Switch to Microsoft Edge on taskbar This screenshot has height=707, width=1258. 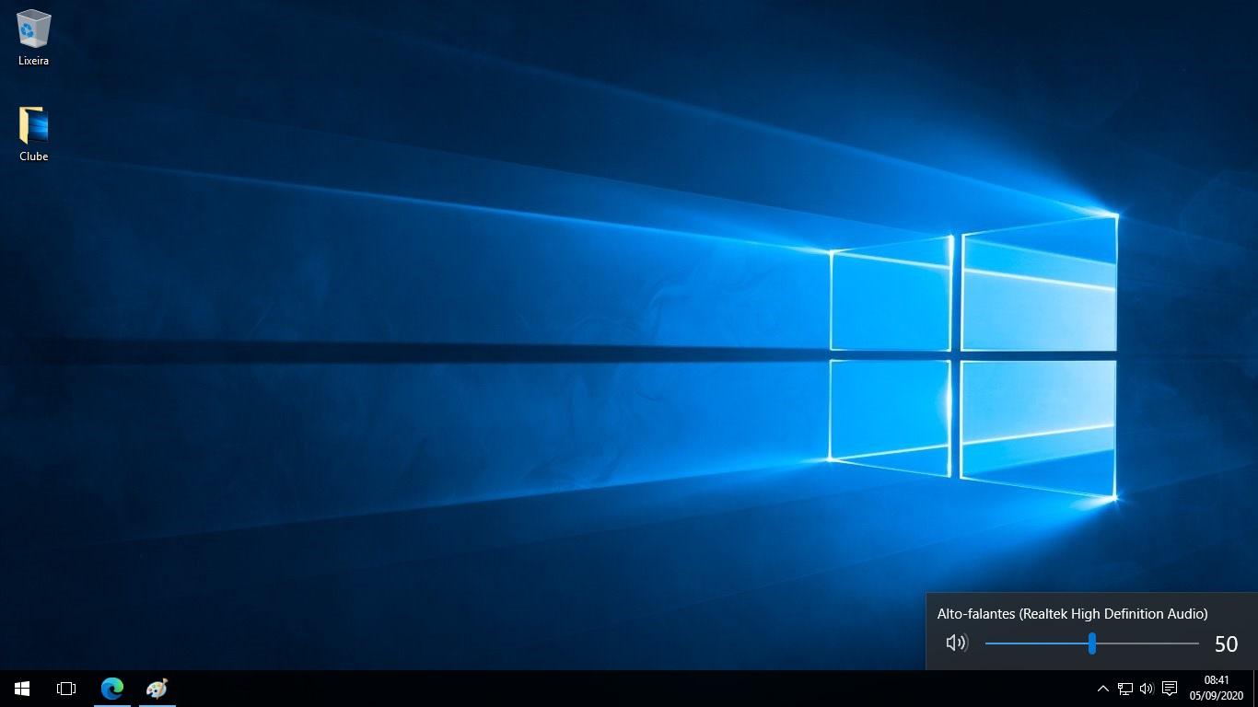pyautogui.click(x=112, y=689)
